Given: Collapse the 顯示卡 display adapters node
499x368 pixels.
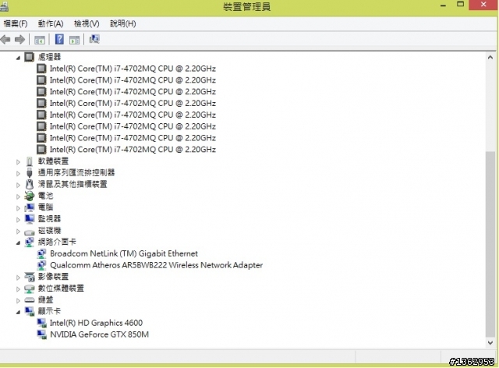Looking at the screenshot, I should click(x=18, y=313).
